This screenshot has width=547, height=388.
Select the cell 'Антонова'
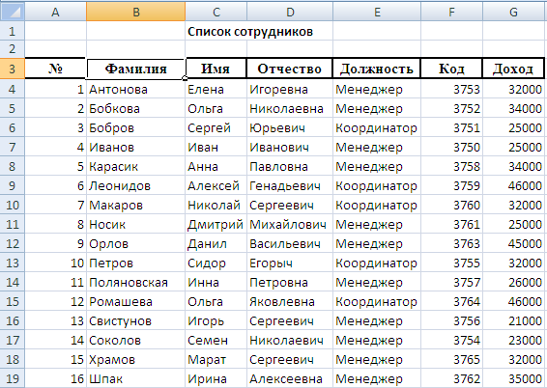[135, 89]
